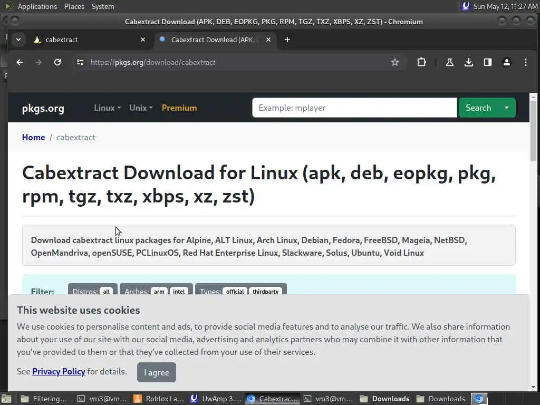This screenshot has height=405, width=540.
Task: Toggle the thirdparty types filter
Action: [x=266, y=292]
